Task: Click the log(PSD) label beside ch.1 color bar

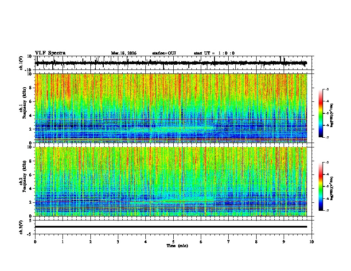Action: (x=332, y=115)
